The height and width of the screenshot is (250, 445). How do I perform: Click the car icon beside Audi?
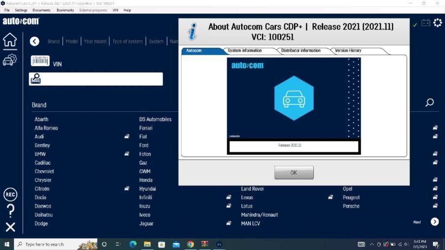tap(127, 136)
